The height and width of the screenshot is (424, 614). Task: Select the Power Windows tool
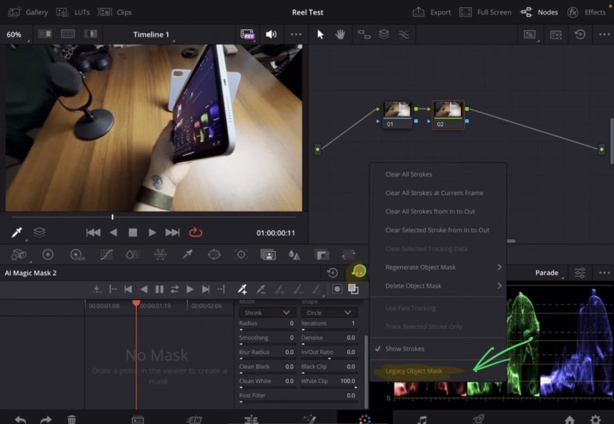[216, 254]
